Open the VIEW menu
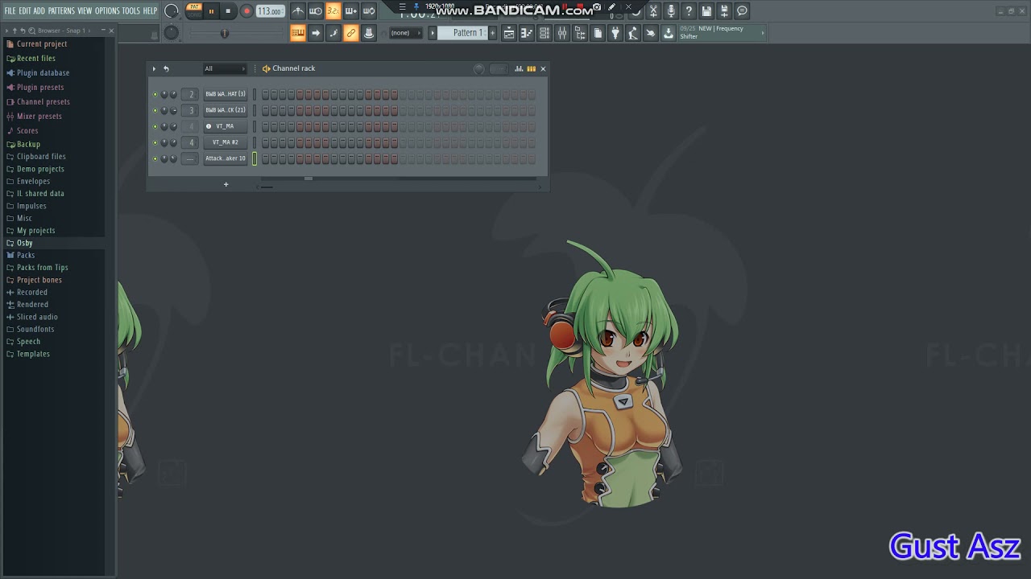The image size is (1031, 579). point(85,11)
